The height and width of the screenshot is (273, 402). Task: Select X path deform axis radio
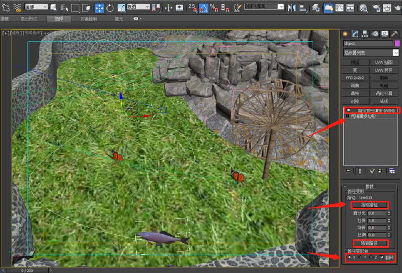350,257
